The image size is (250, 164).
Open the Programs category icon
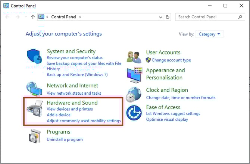pos(35,136)
